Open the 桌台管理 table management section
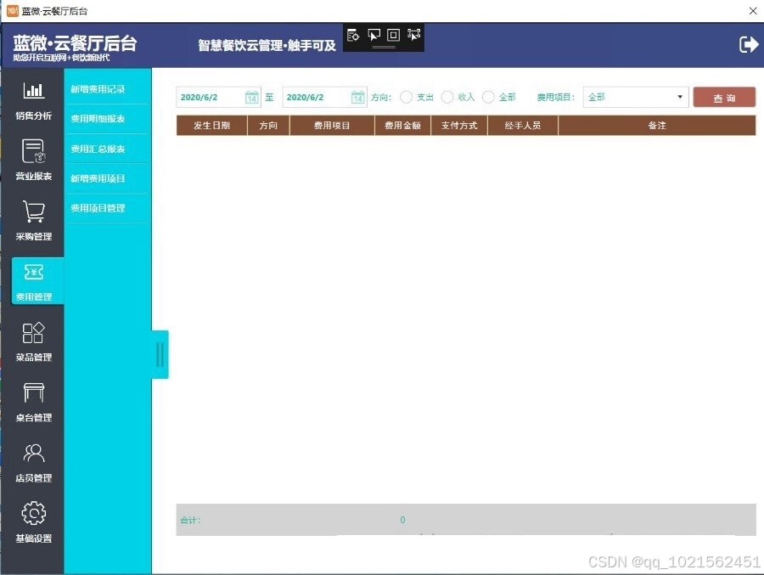The image size is (764, 575). (33, 402)
